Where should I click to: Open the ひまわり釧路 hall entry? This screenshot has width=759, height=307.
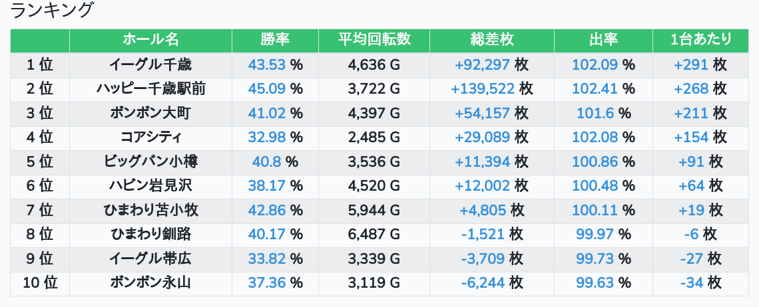pyautogui.click(x=150, y=235)
